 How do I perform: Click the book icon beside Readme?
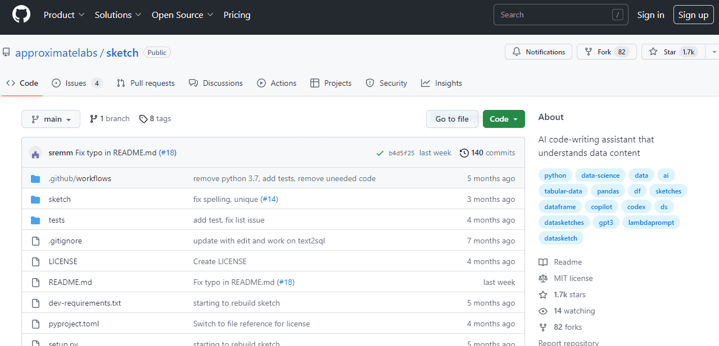543,262
